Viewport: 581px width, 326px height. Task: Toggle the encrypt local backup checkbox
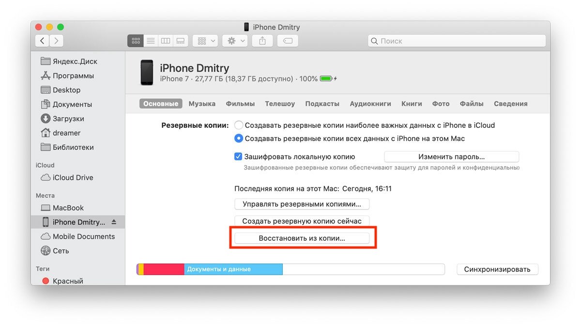[x=238, y=157]
